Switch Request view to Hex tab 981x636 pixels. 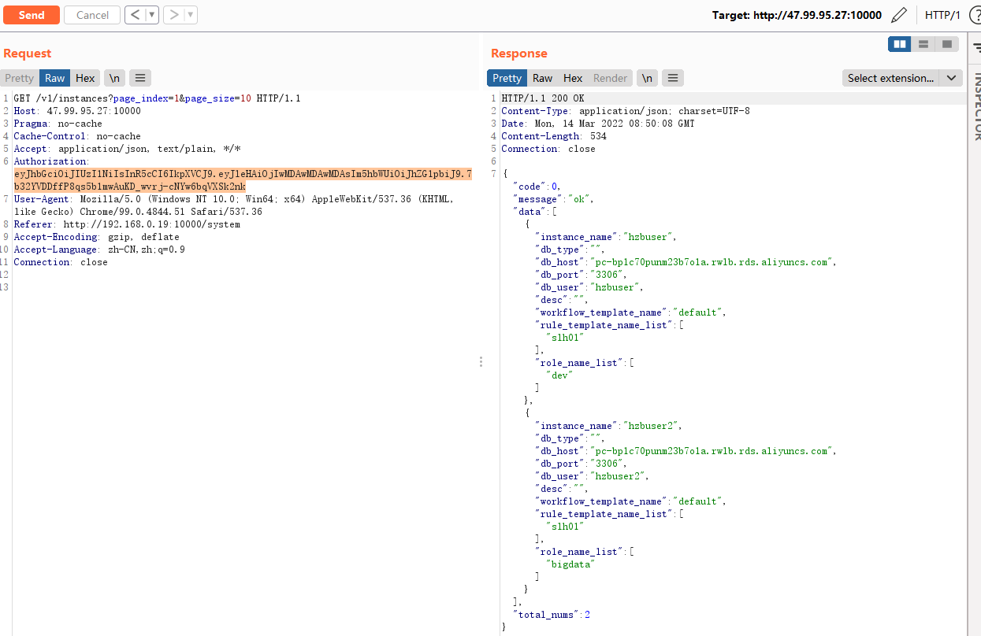coord(85,78)
